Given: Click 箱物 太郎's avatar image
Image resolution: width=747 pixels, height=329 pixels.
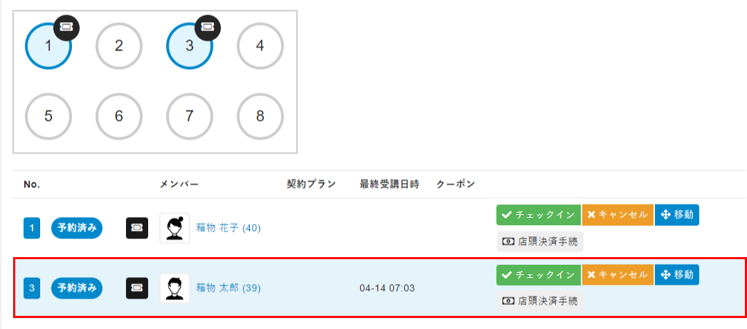Looking at the screenshot, I should tap(174, 288).
